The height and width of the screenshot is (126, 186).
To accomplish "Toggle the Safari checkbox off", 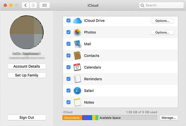I will click(69, 91).
